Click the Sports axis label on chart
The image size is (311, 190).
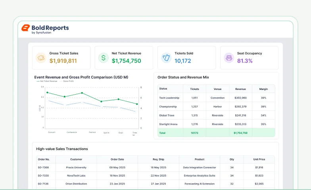point(106,133)
